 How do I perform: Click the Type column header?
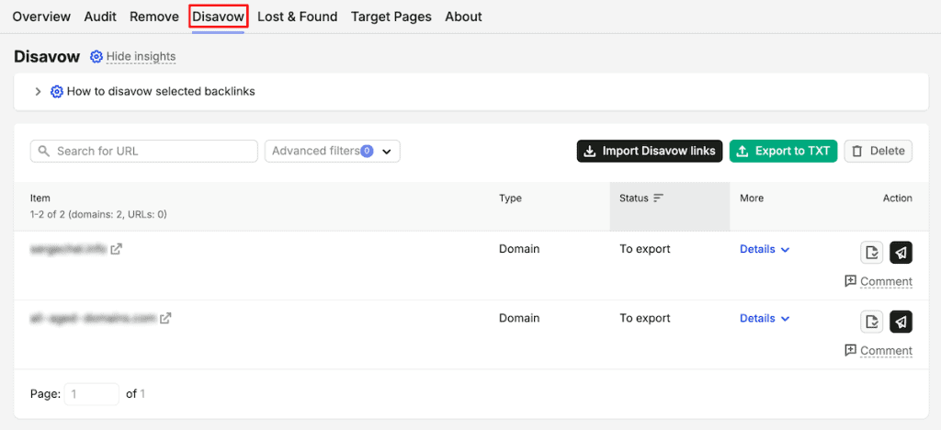(x=510, y=198)
